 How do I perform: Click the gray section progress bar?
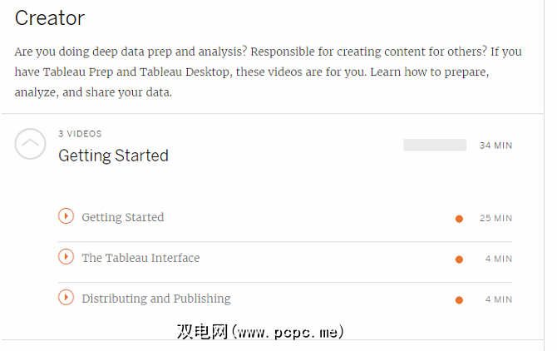click(434, 145)
